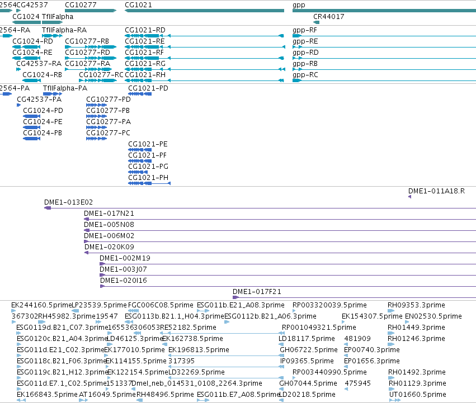
Task: Select protein CG10277-PB
Action: 108,111
